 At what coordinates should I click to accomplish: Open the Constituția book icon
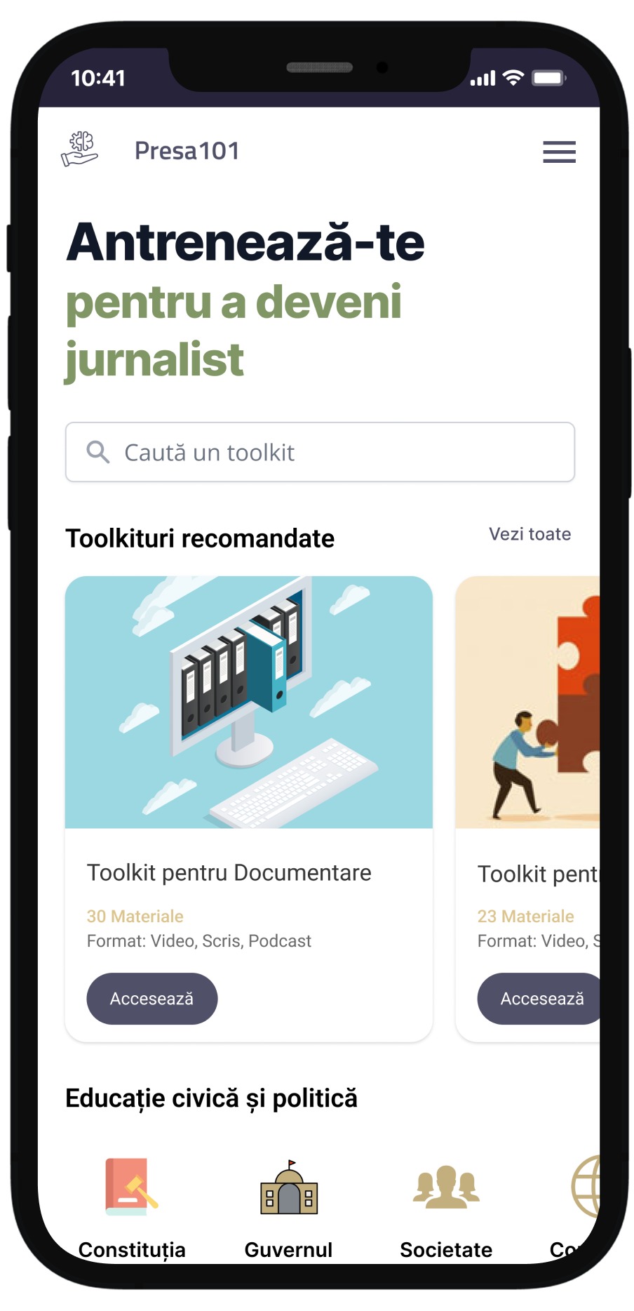(x=131, y=1187)
